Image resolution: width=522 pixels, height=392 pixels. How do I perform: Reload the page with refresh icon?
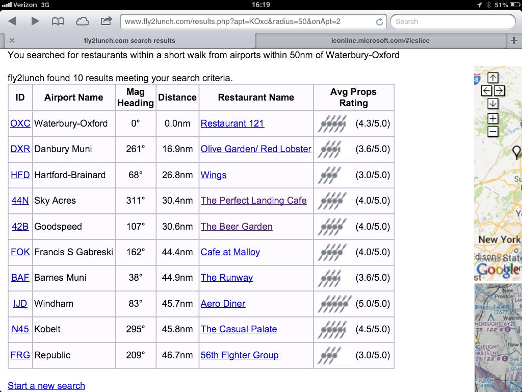[x=379, y=21]
